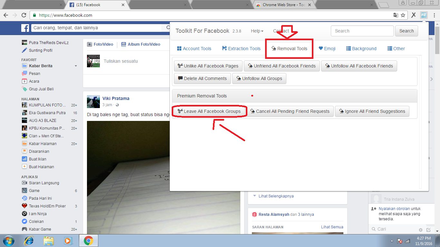
Task: Click the Chrome address bar URL
Action: [65, 15]
